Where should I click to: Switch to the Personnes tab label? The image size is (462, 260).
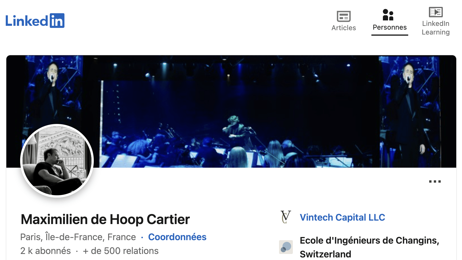point(390,27)
